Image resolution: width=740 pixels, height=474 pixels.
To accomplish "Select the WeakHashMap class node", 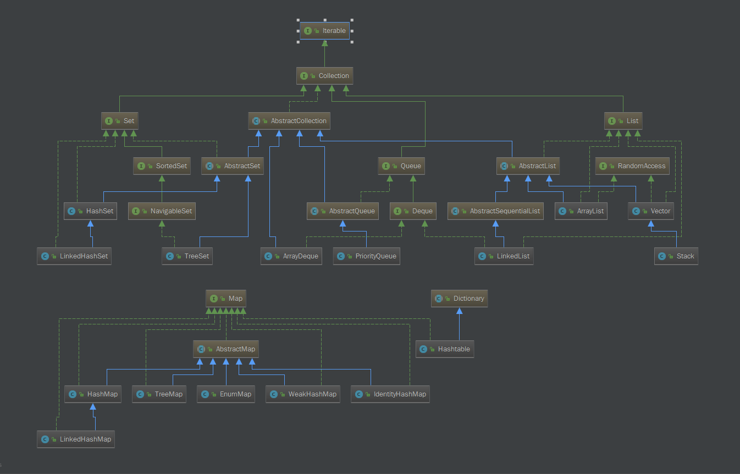I will coord(303,394).
